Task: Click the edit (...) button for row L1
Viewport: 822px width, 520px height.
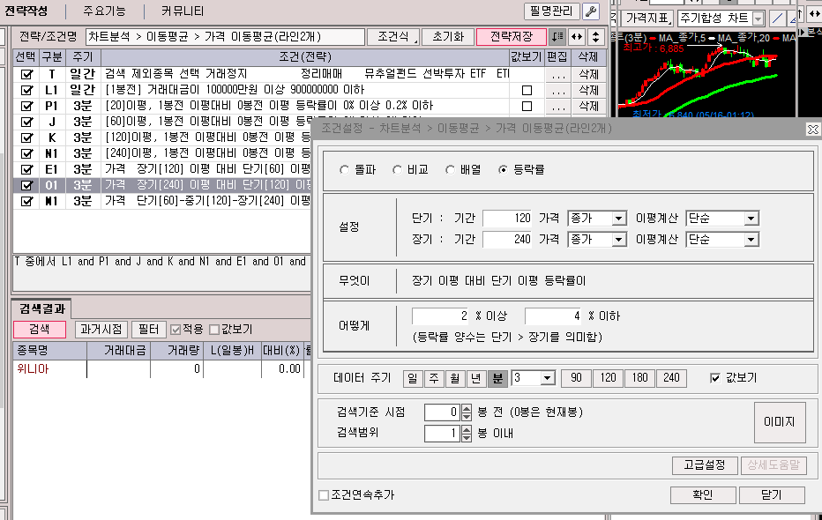Action: point(557,91)
